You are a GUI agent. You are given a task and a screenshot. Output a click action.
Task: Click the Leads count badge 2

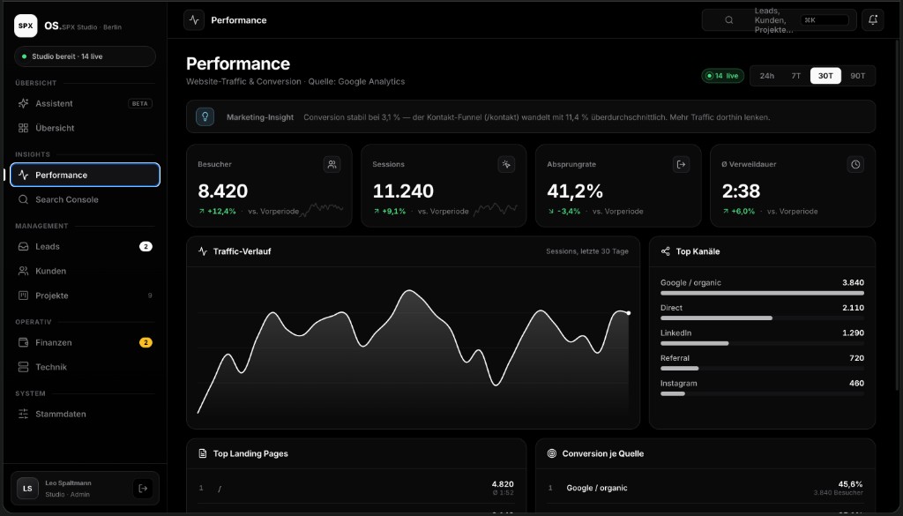tap(146, 246)
